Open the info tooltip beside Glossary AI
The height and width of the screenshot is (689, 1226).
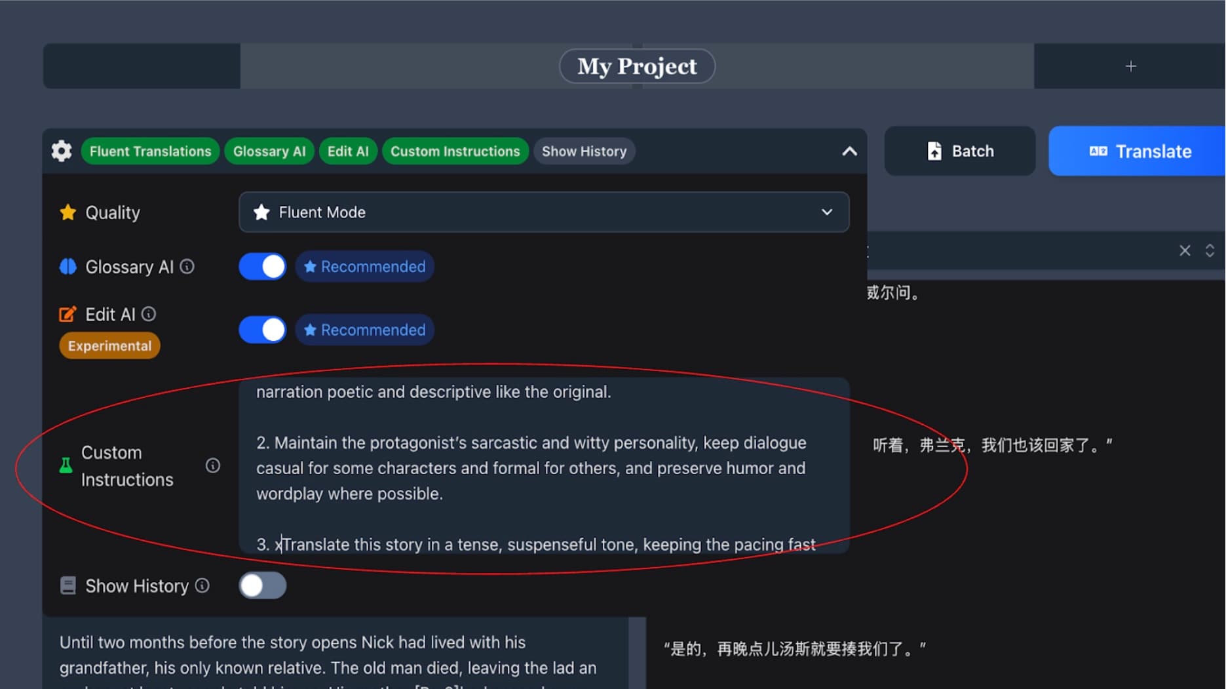pos(187,266)
